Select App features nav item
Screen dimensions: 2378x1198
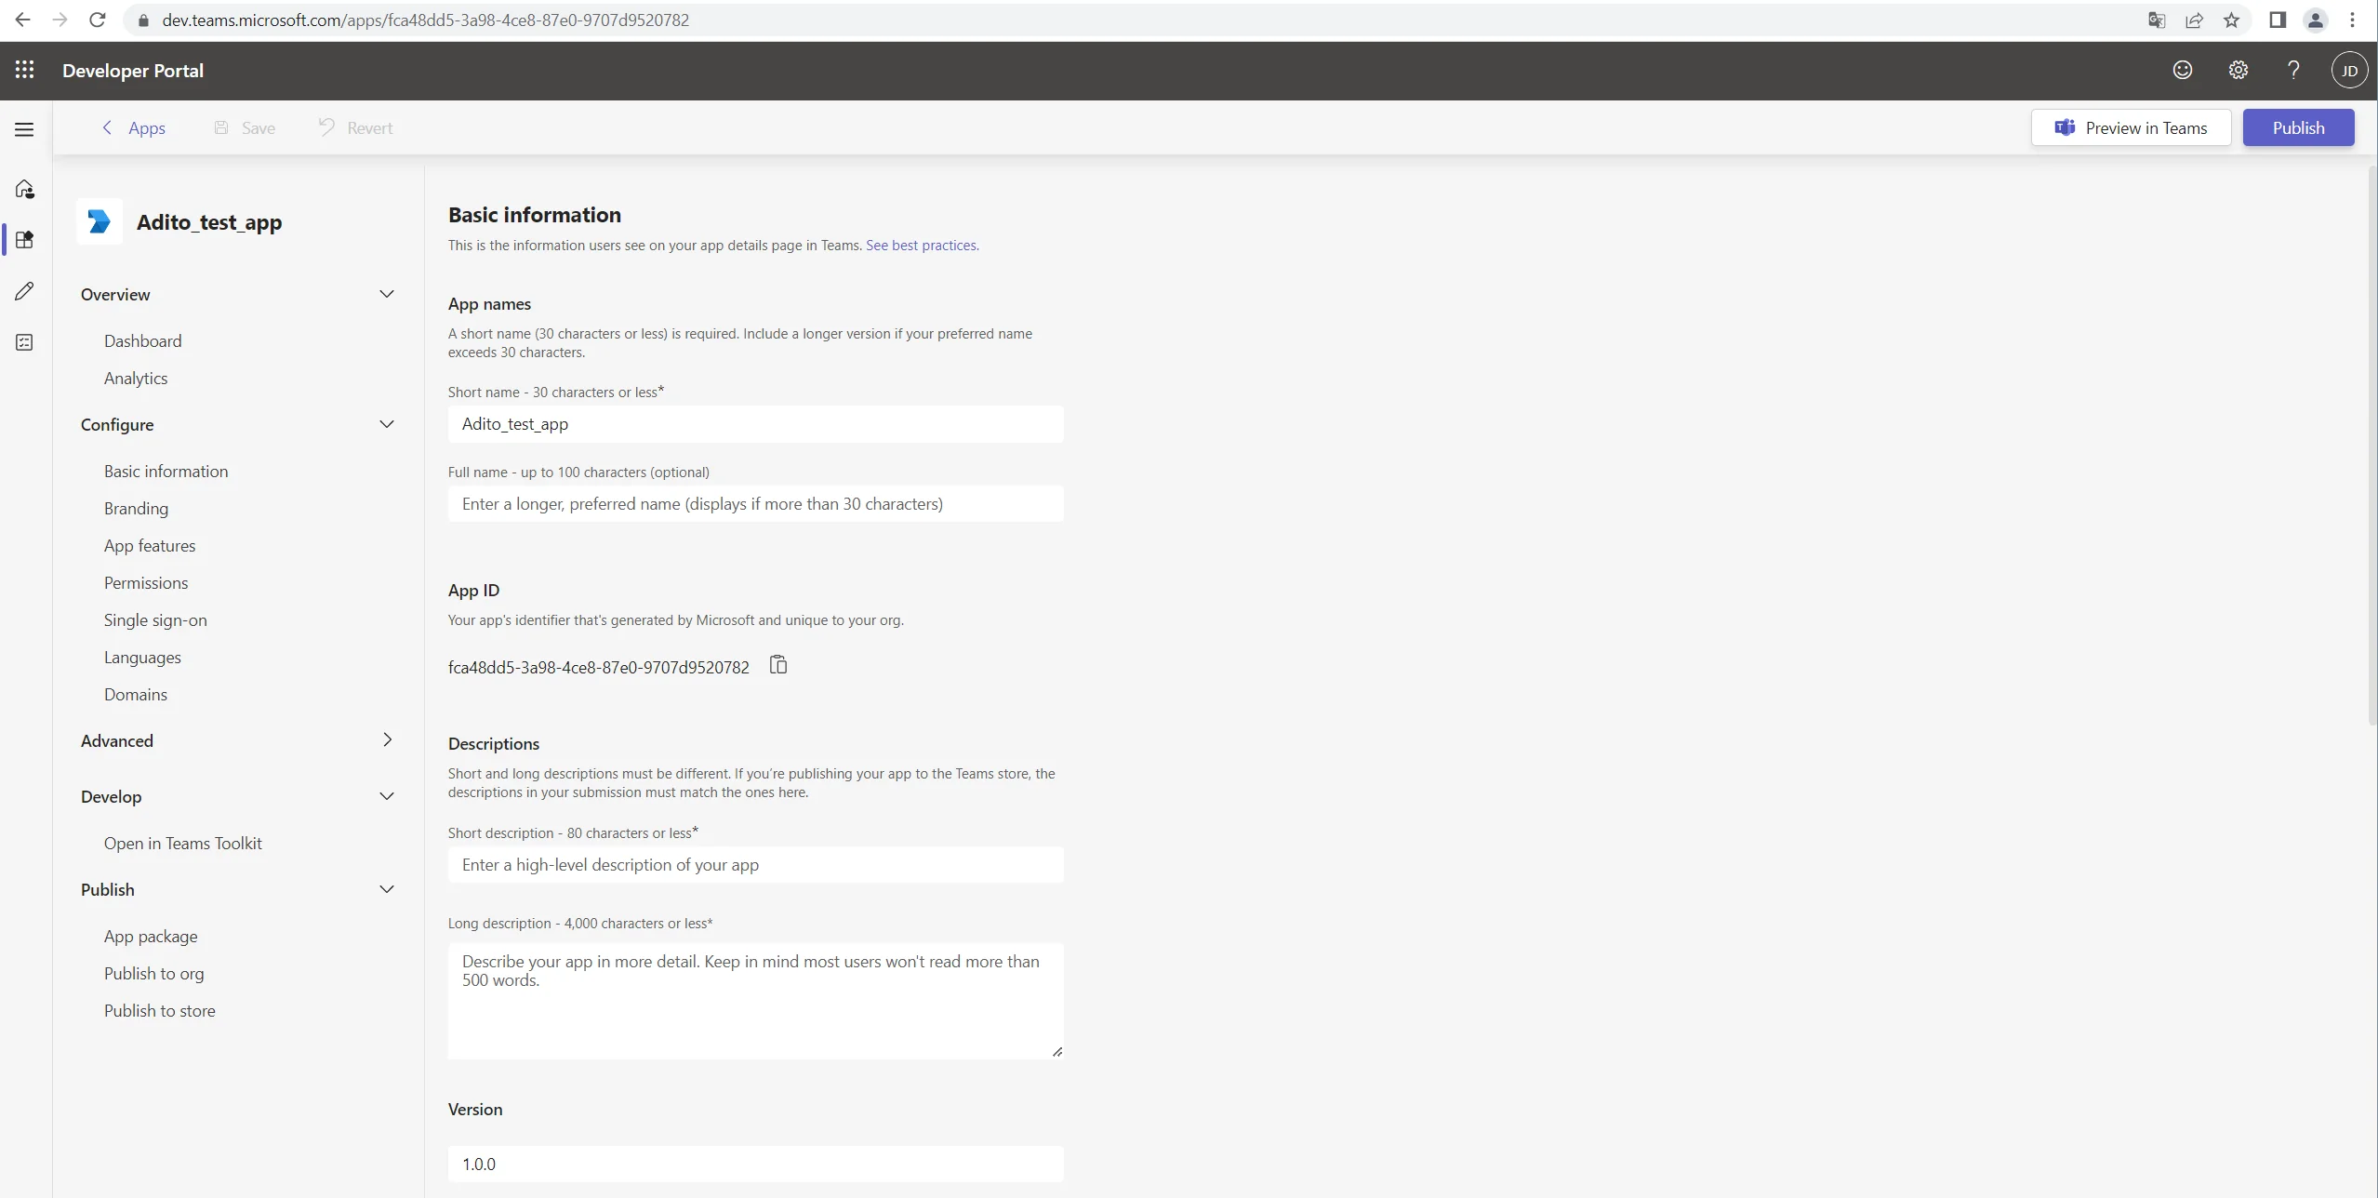(x=150, y=545)
